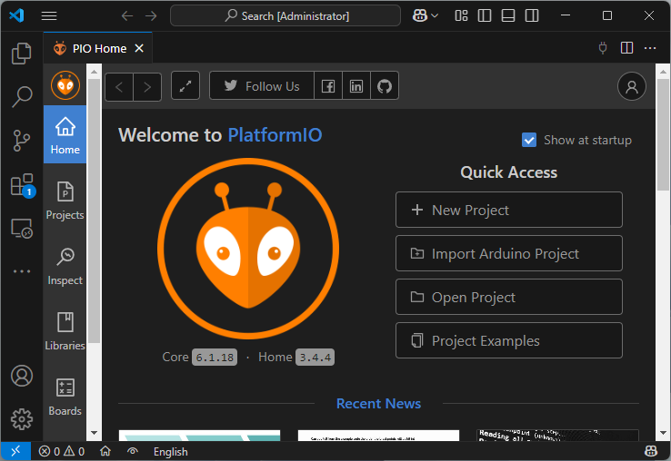Open the second Recent News thumbnail

pos(378,436)
